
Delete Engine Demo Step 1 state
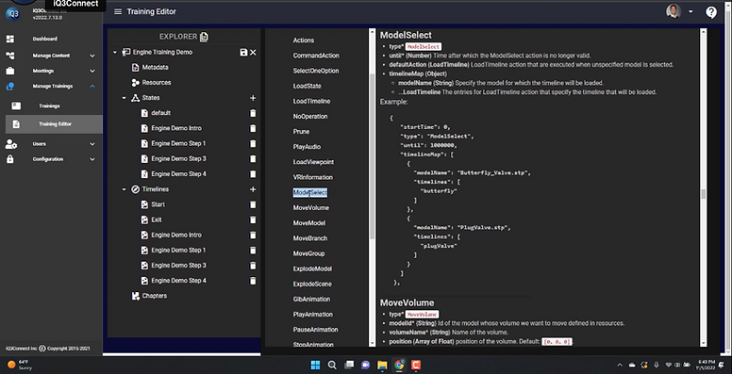[253, 143]
